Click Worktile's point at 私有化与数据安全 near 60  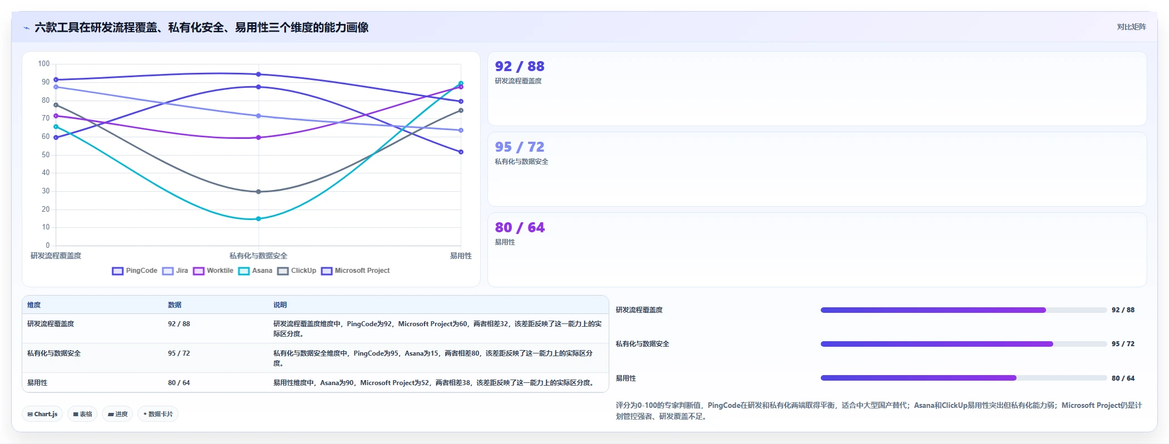point(258,137)
